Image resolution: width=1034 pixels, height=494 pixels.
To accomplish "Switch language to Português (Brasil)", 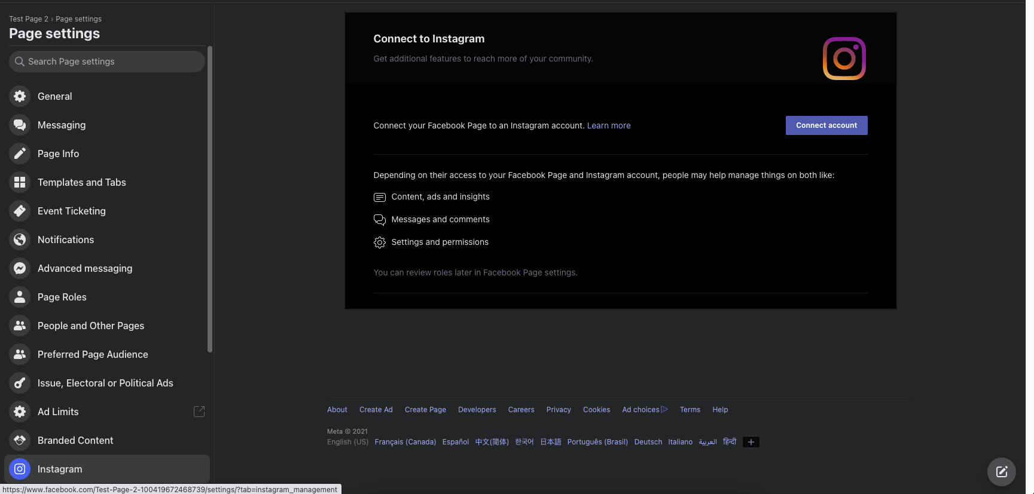I will click(597, 442).
